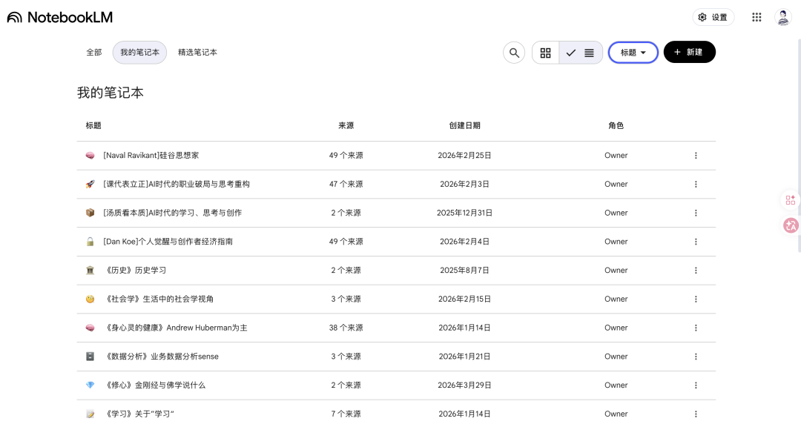Open the 《历史》历史学习 notebook

pos(135,270)
